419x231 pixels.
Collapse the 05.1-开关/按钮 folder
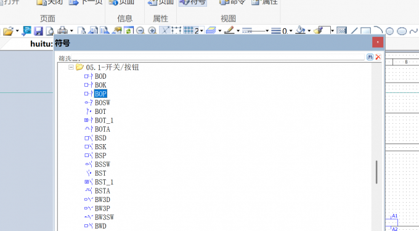[71, 67]
